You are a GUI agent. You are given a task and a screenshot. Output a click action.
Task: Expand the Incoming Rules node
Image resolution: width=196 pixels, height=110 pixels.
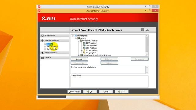[82, 50]
